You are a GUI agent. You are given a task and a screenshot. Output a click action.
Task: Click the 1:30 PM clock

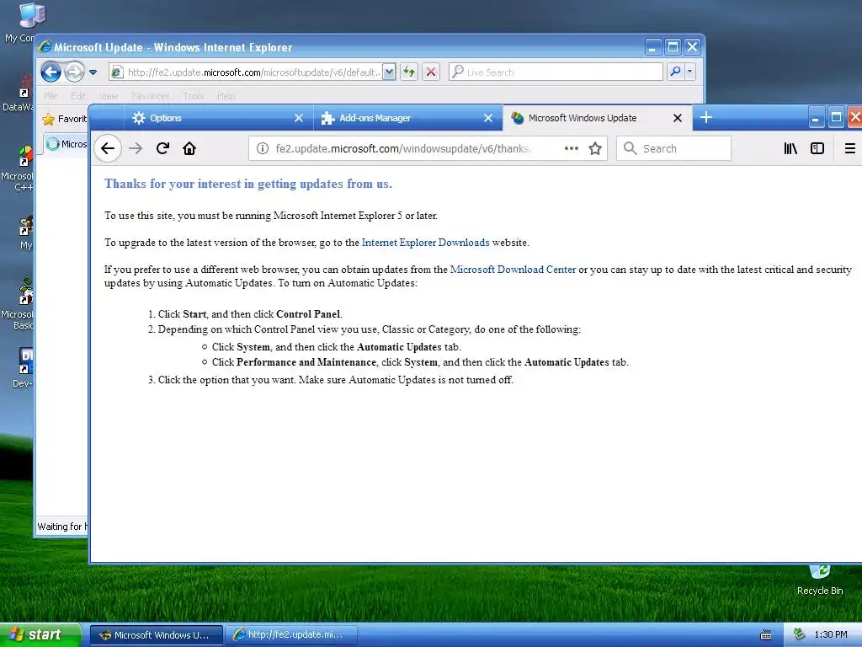click(831, 635)
